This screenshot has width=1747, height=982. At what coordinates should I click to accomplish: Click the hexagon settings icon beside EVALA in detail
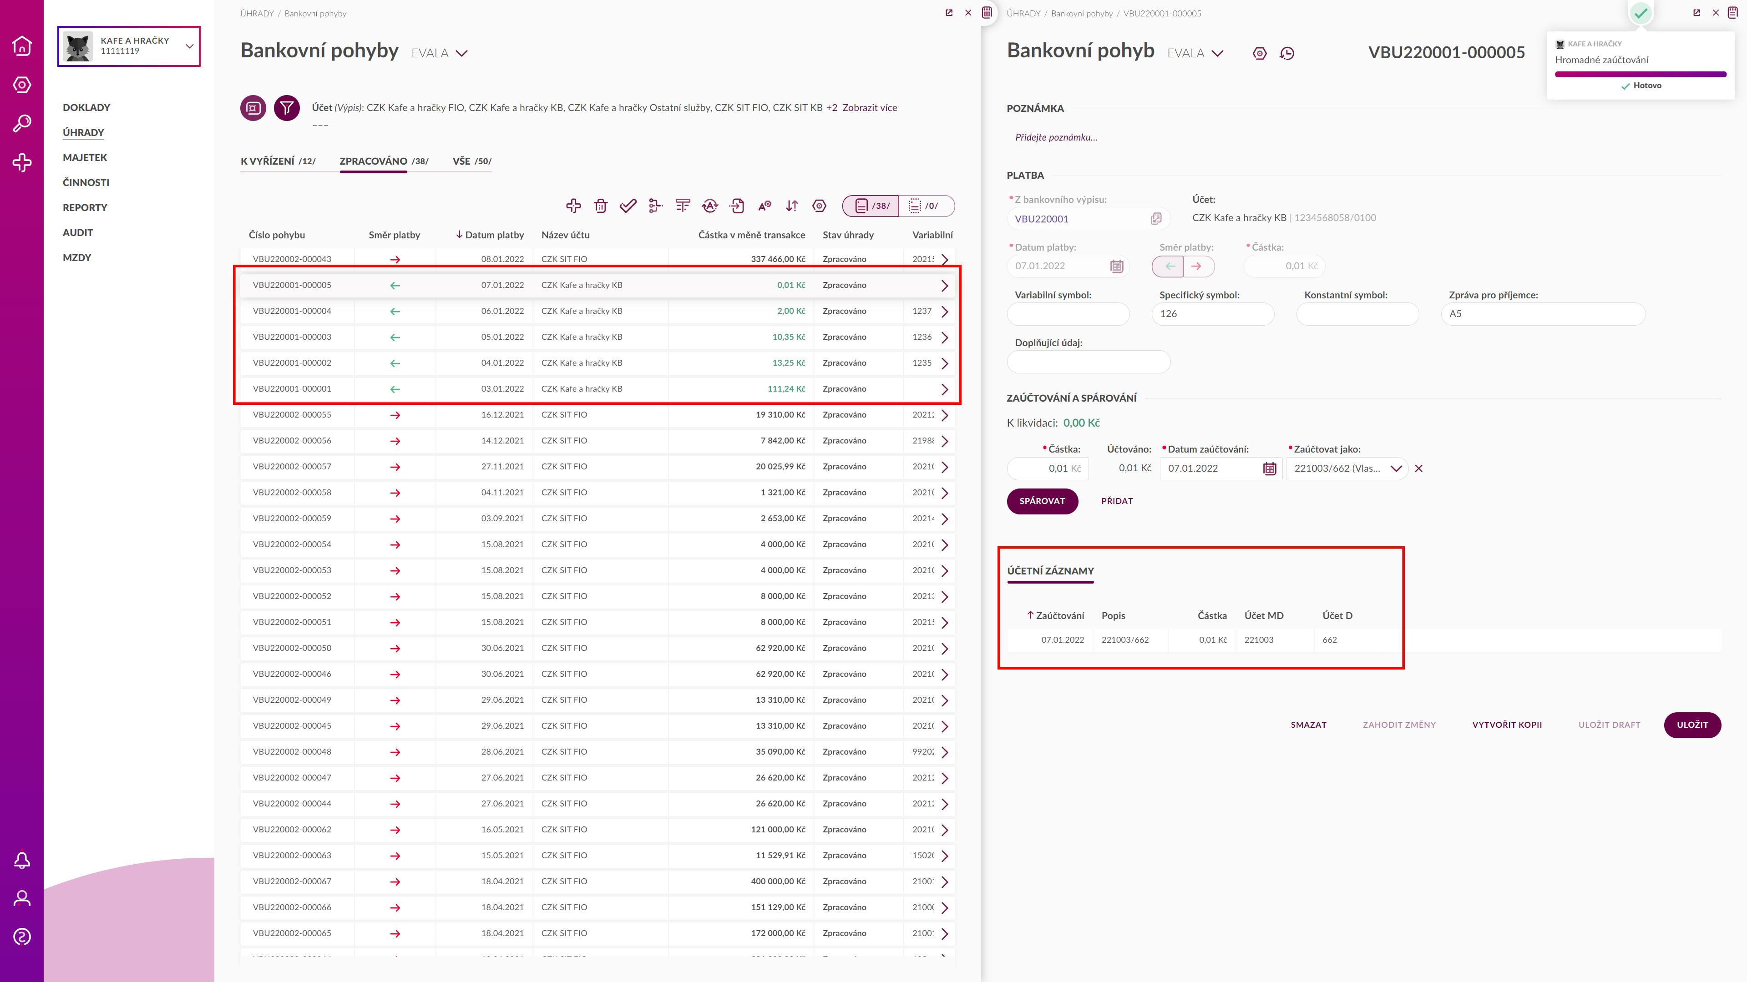click(x=1259, y=54)
